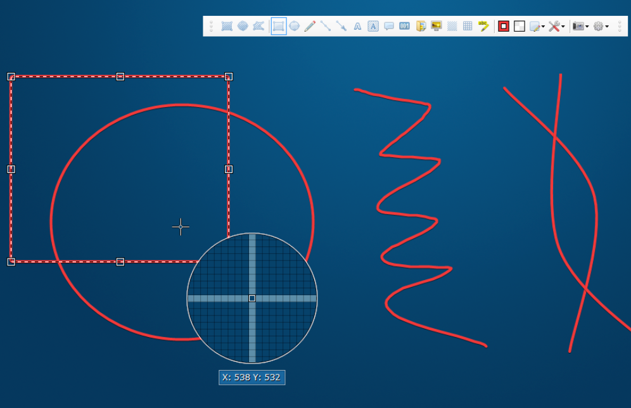Select the filled rectangle tool

227,27
